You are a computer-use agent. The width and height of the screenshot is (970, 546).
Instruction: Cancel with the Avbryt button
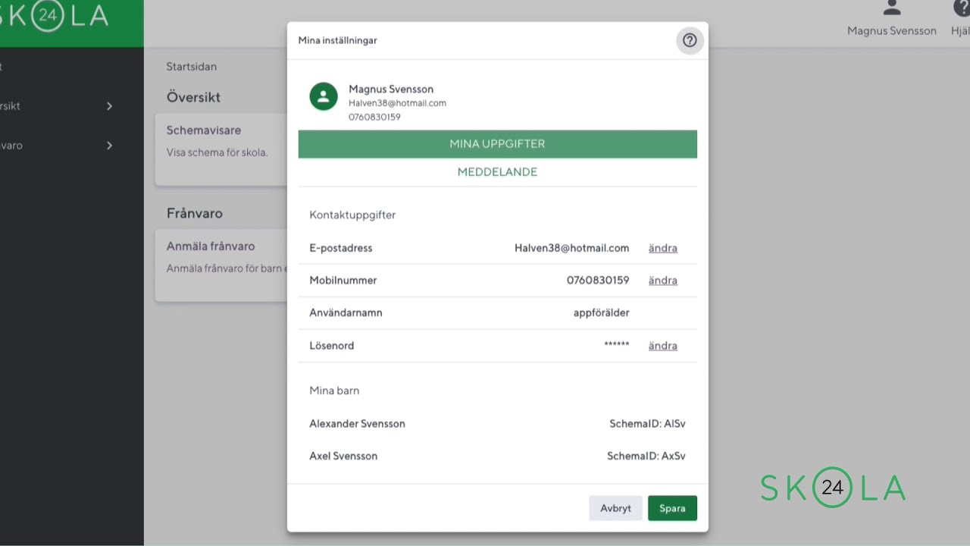(x=615, y=508)
